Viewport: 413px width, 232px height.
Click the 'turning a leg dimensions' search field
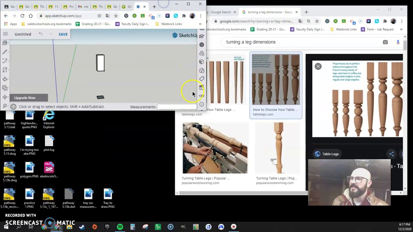pos(300,42)
